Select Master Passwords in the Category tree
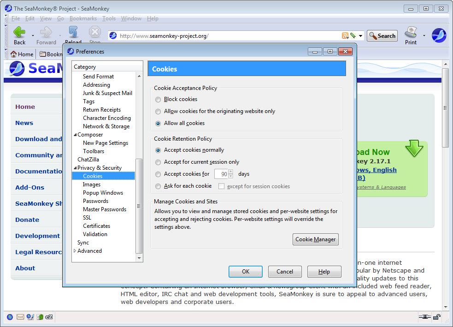This screenshot has height=327, width=453. pyautogui.click(x=105, y=209)
